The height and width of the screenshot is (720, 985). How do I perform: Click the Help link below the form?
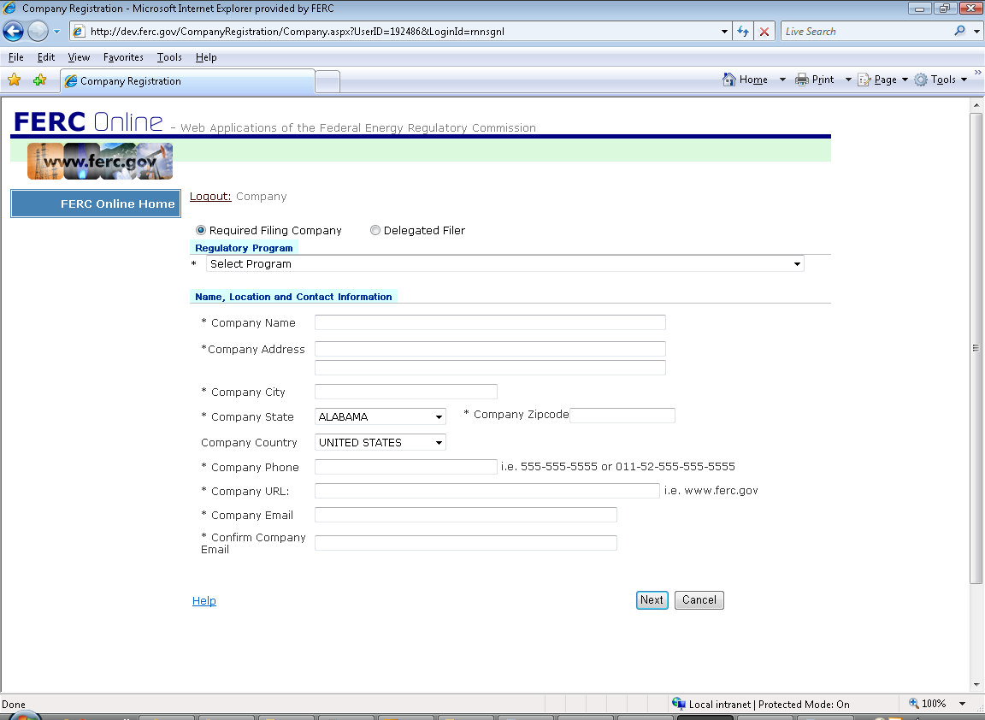(204, 600)
